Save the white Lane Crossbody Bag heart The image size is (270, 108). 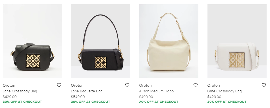264,85
